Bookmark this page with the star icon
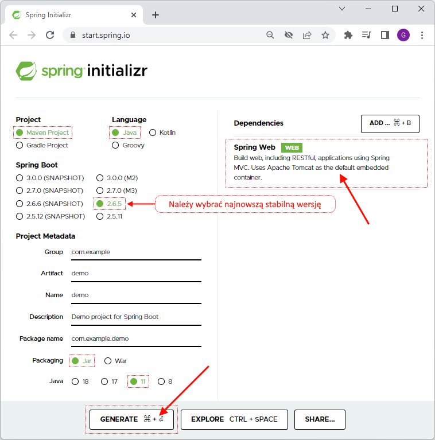 [325, 35]
